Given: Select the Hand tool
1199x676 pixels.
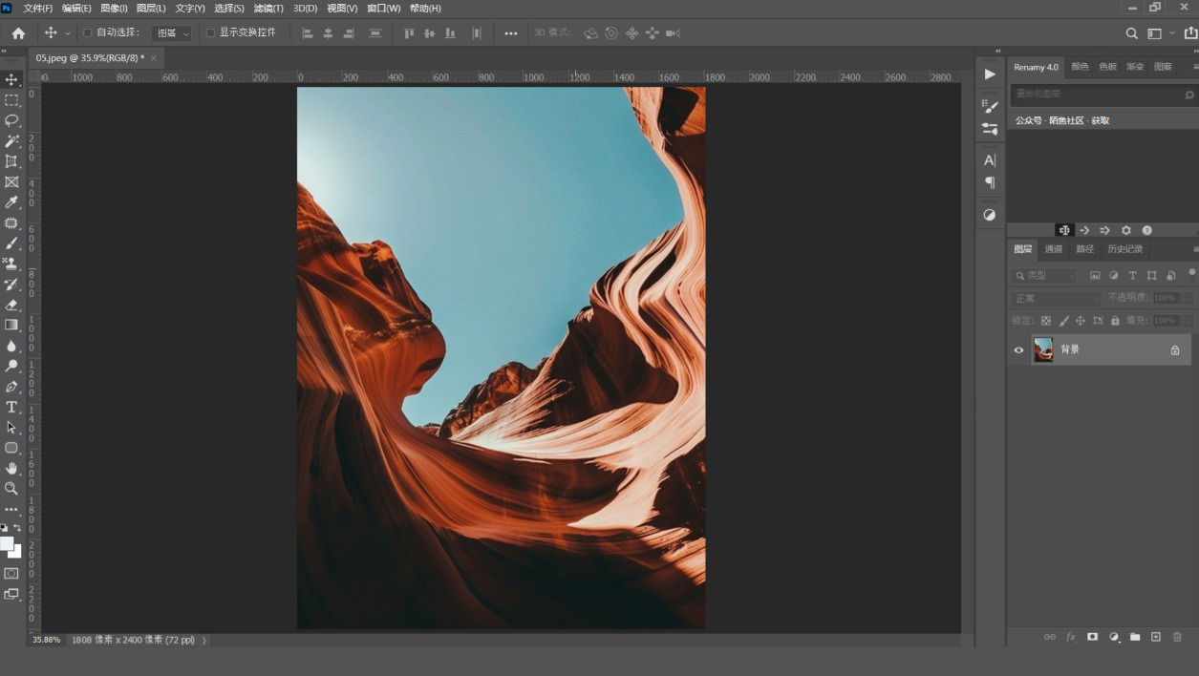Looking at the screenshot, I should [11, 468].
